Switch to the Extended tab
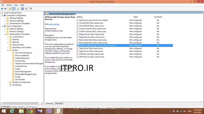The image size is (204, 114). click(49, 103)
